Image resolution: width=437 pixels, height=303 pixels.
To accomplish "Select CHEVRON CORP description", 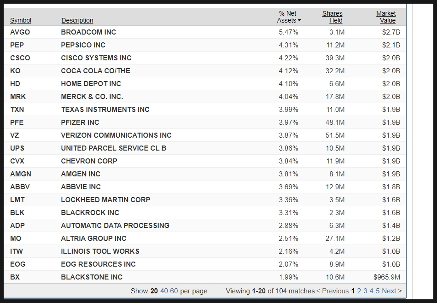I will (89, 161).
